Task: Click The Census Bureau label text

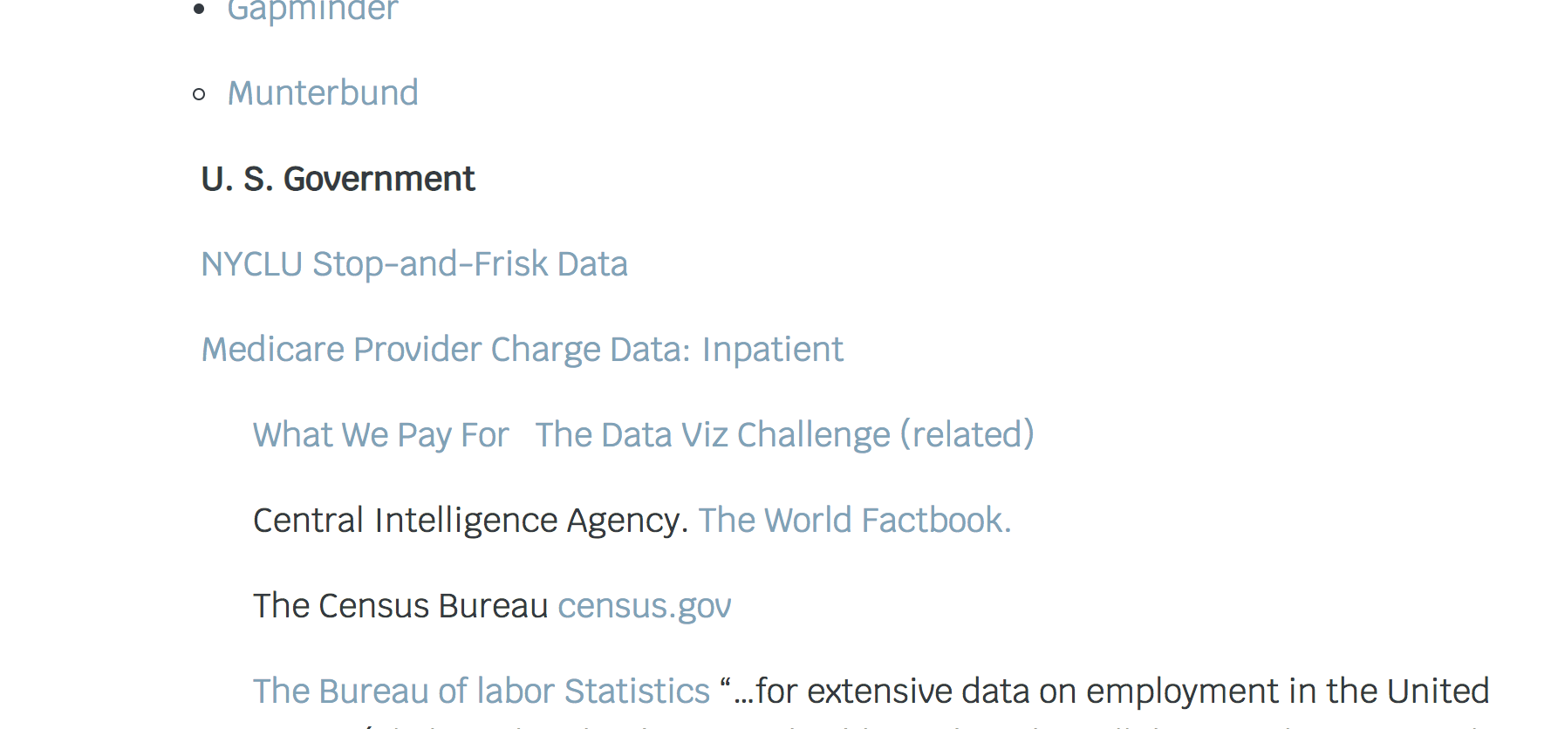Action: point(400,606)
